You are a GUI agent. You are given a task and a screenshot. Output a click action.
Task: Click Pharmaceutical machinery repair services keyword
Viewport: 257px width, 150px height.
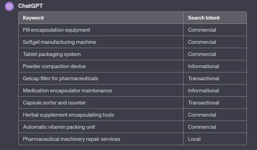pyautogui.click(x=71, y=139)
